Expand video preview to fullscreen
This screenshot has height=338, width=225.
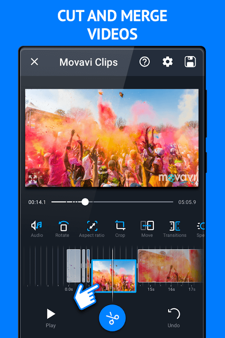coord(33,179)
